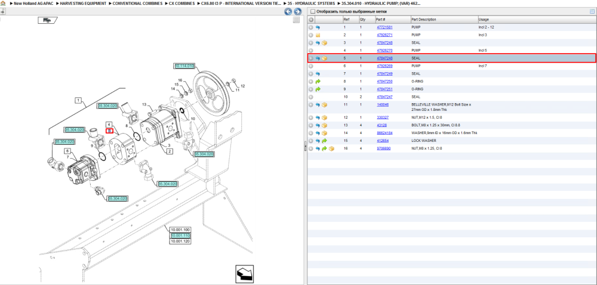The width and height of the screenshot is (597, 285).
Task: Select callout number 6 in diagram
Action: [66, 151]
